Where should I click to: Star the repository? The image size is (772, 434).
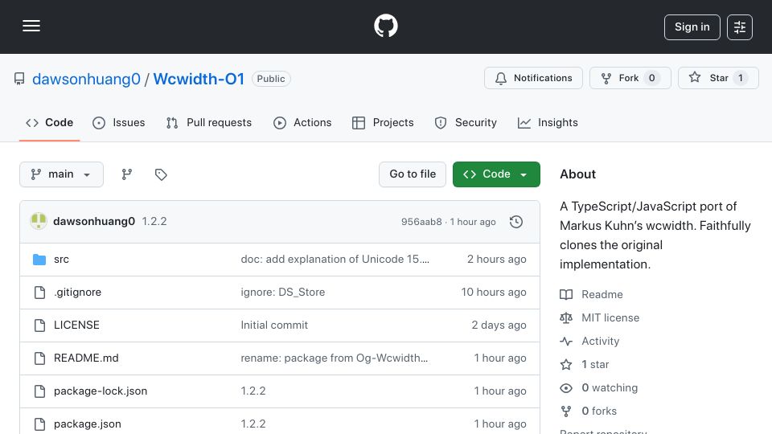(718, 78)
